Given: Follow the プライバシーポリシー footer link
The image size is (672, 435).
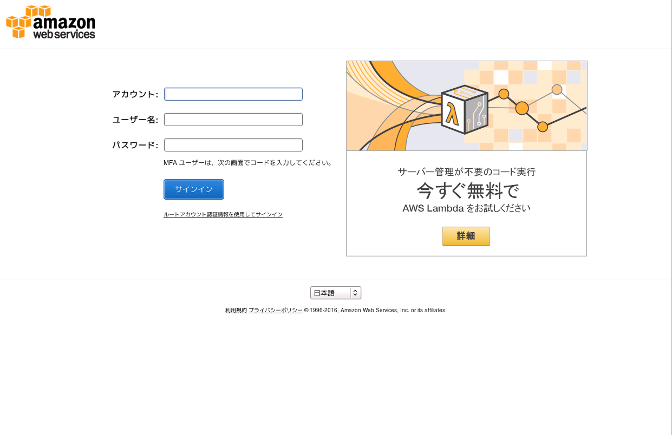Looking at the screenshot, I should tap(275, 311).
